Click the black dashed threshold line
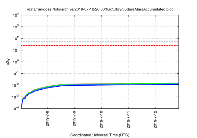This screenshot has width=197, height=138. pyautogui.click(x=100, y=42)
